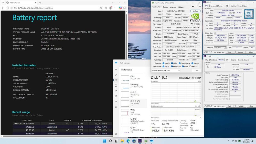Select Memory in the Performance list
Image resolution: width=256 pixels, height=144 pixels.
point(134,86)
